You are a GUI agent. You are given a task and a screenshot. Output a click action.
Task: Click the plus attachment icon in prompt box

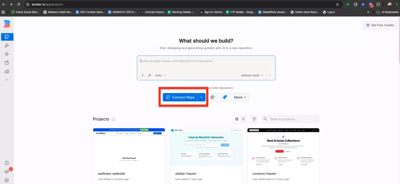click(x=142, y=75)
